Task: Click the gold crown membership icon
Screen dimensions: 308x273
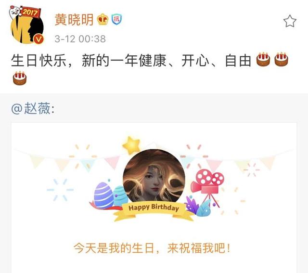Action: coord(103,19)
